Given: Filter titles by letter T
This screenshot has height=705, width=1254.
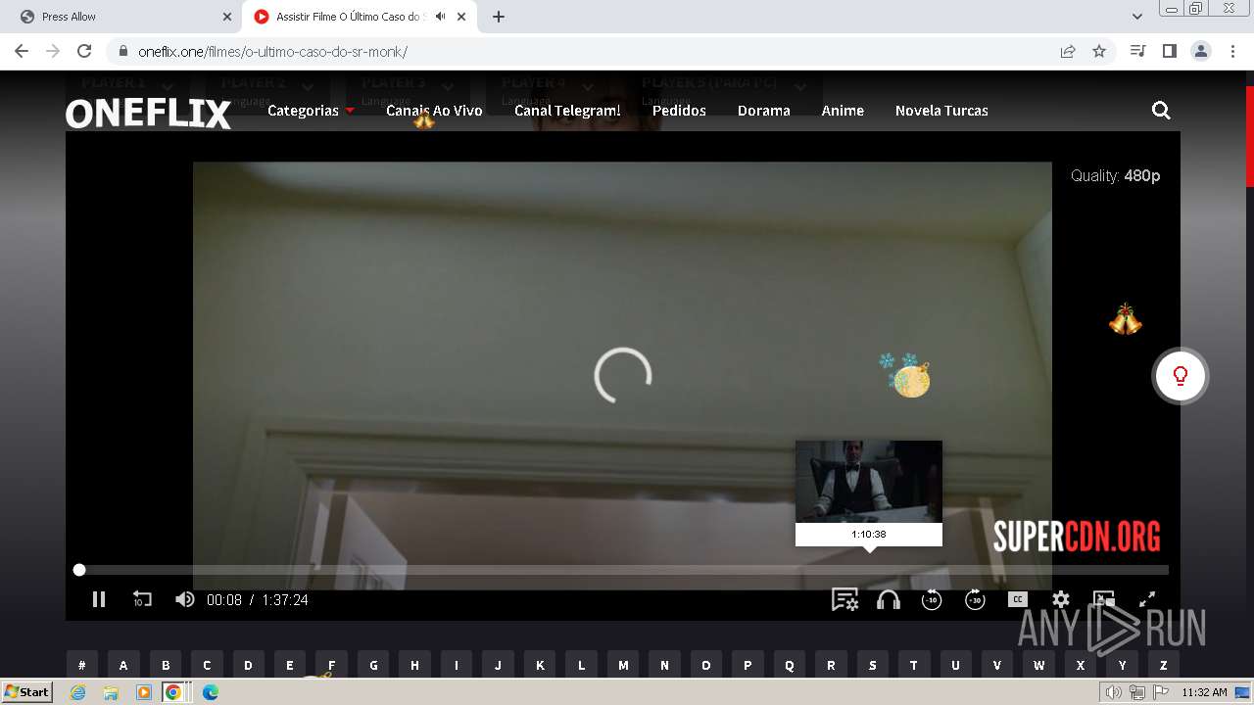Looking at the screenshot, I should point(914,665).
